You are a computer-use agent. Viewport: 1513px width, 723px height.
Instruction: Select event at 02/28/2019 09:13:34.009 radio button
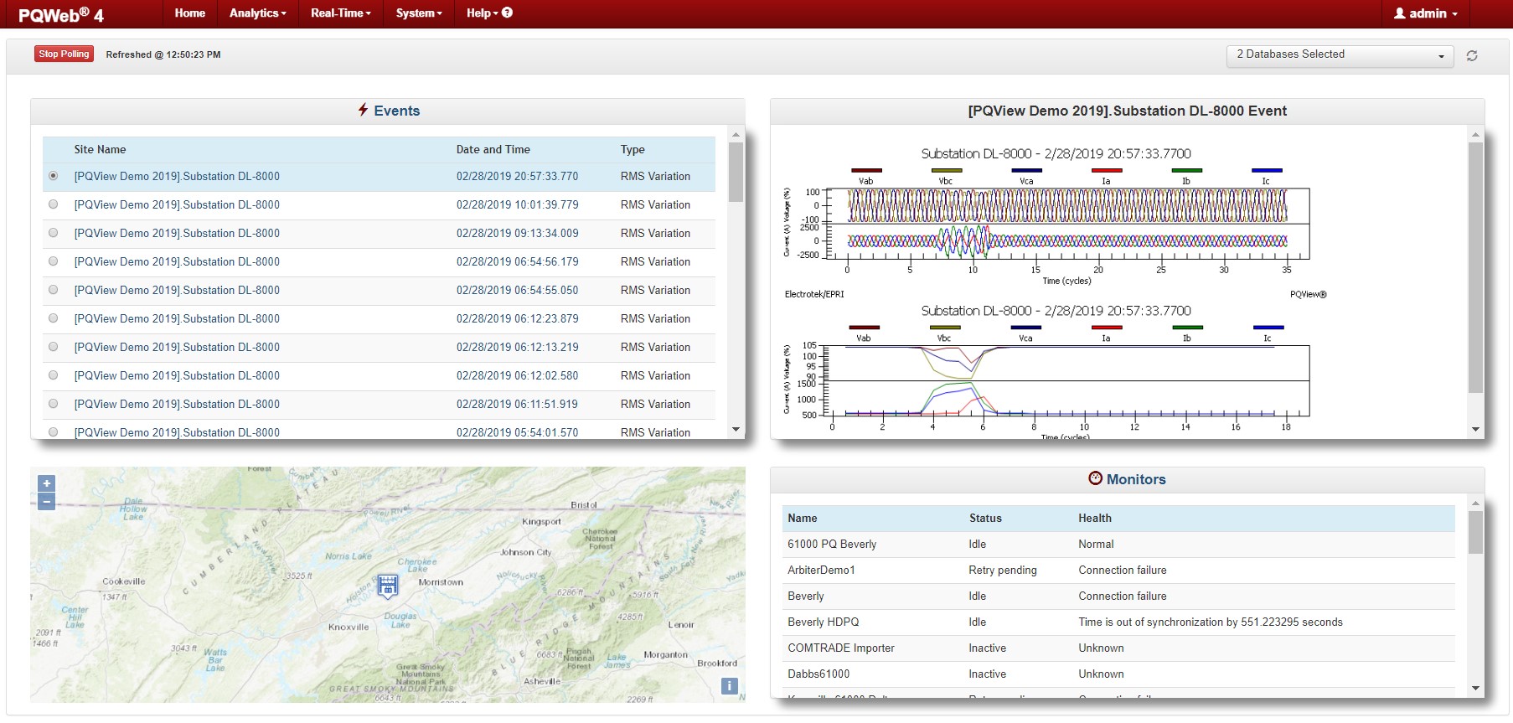[54, 233]
